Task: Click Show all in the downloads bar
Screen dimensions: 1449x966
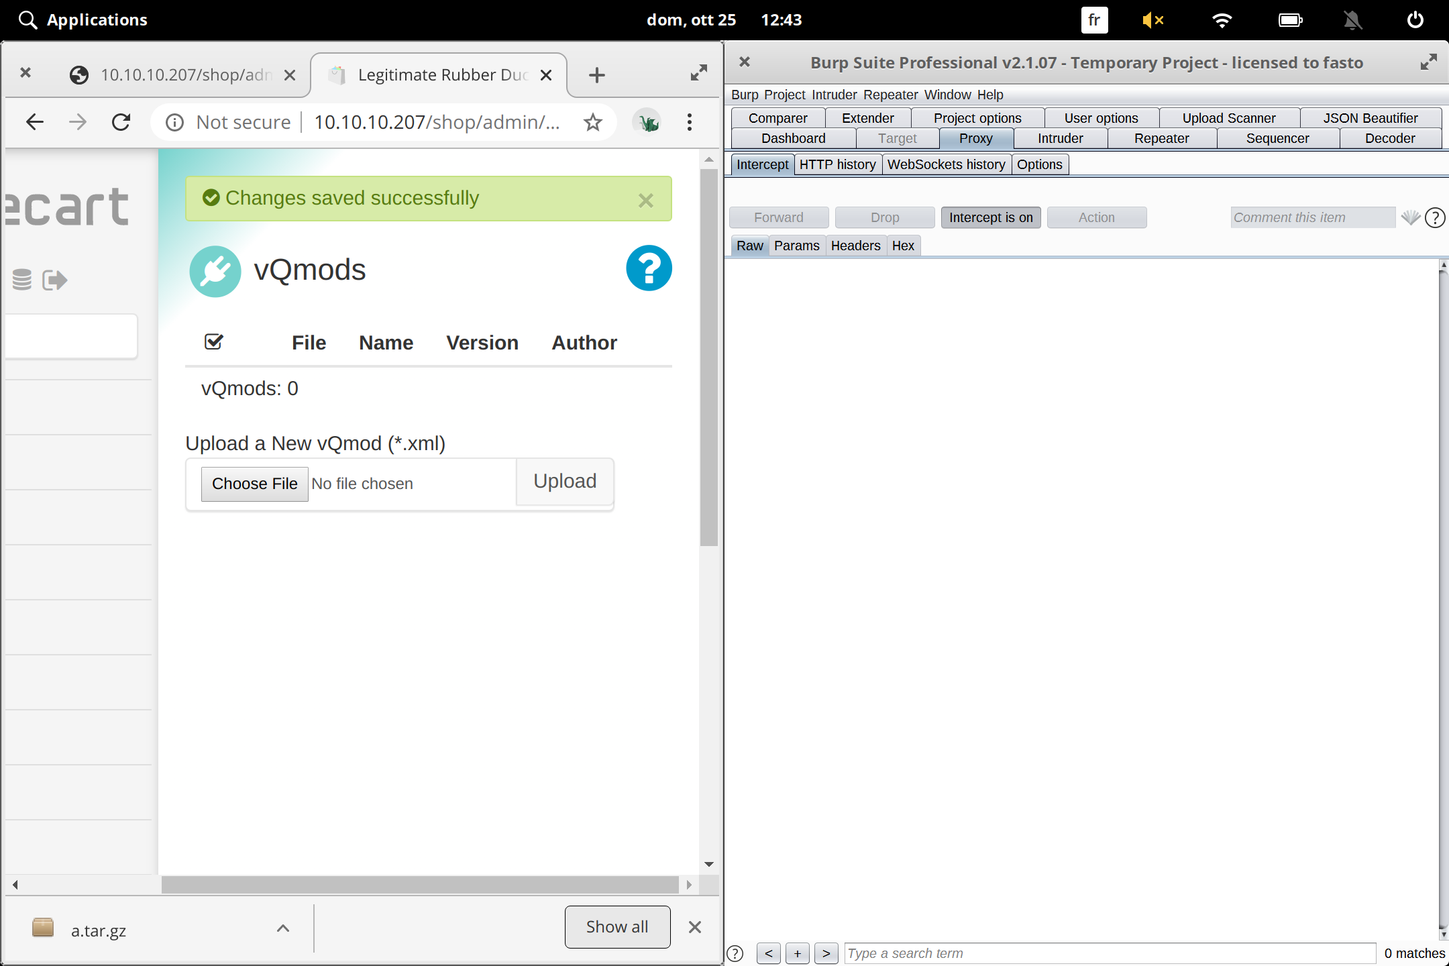Action: 616,926
